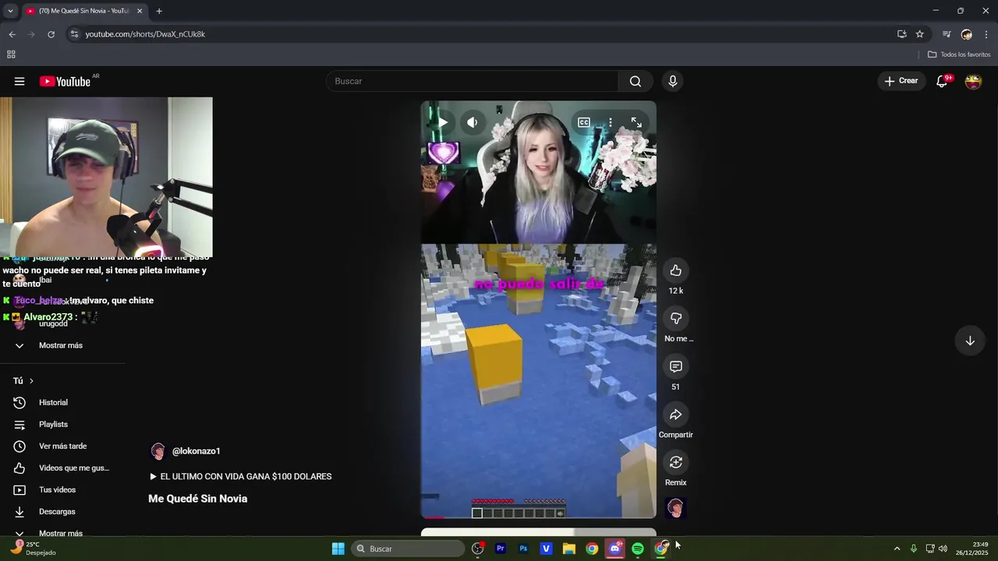Image resolution: width=998 pixels, height=561 pixels.
Task: Visit the @lokonazo1 channel link
Action: [196, 451]
